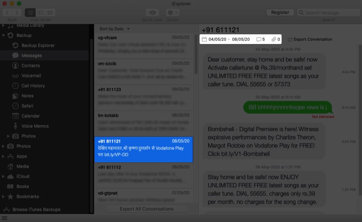The height and width of the screenshot is (222, 362).
Task: Expand the Apps section
Action: (x=3, y=156)
